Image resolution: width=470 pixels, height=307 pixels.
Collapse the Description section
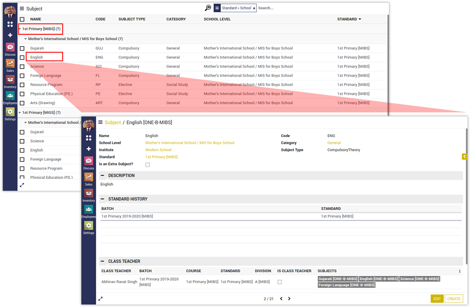tap(102, 176)
